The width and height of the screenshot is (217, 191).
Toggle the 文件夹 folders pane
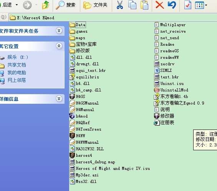pos(95,5)
